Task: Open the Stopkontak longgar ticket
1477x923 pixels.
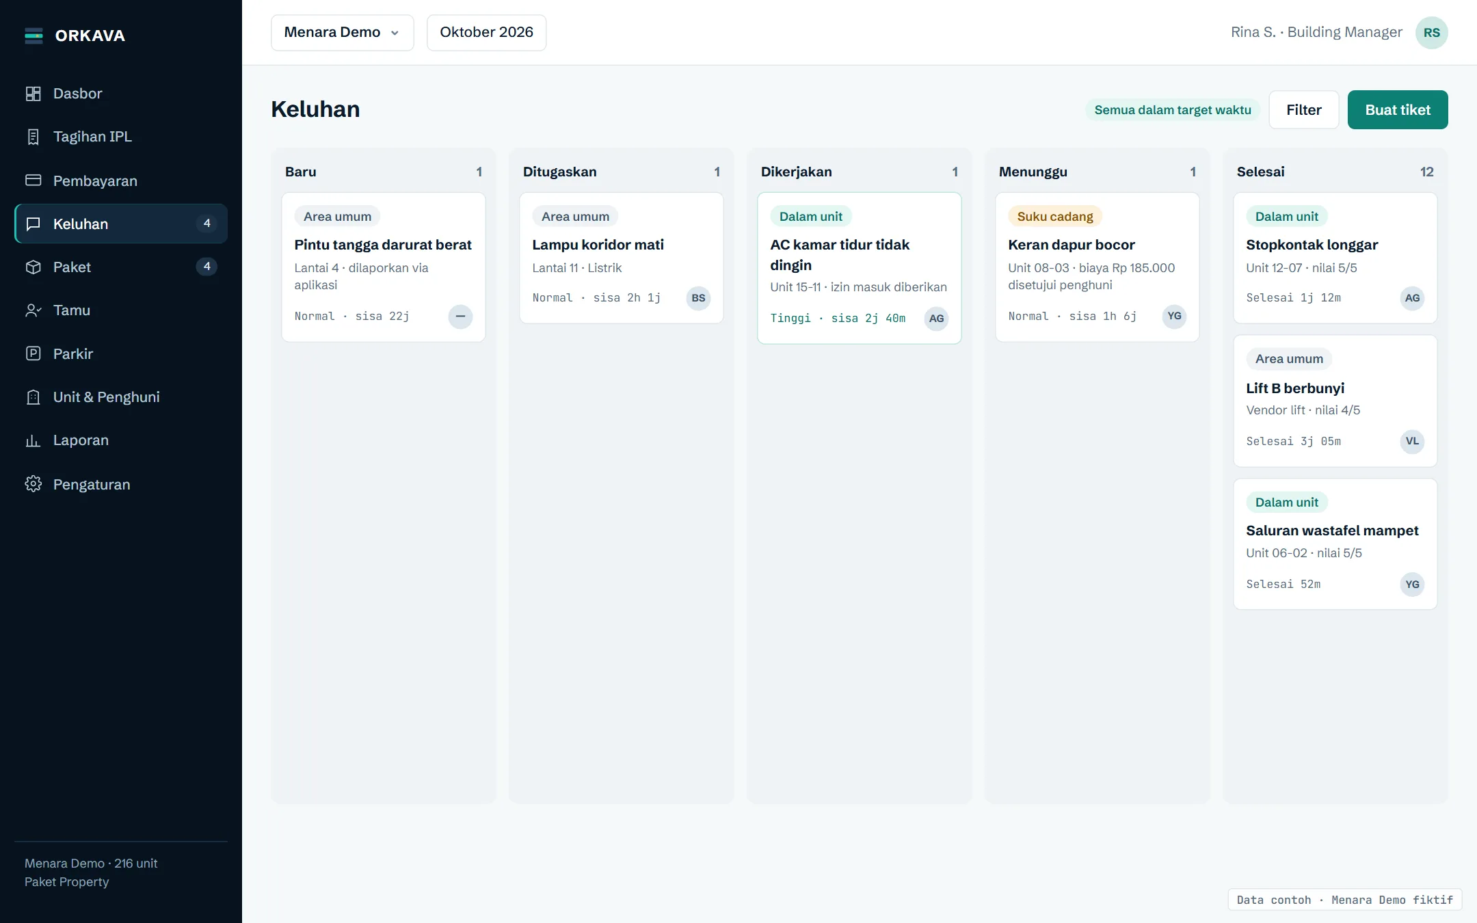Action: coord(1335,258)
